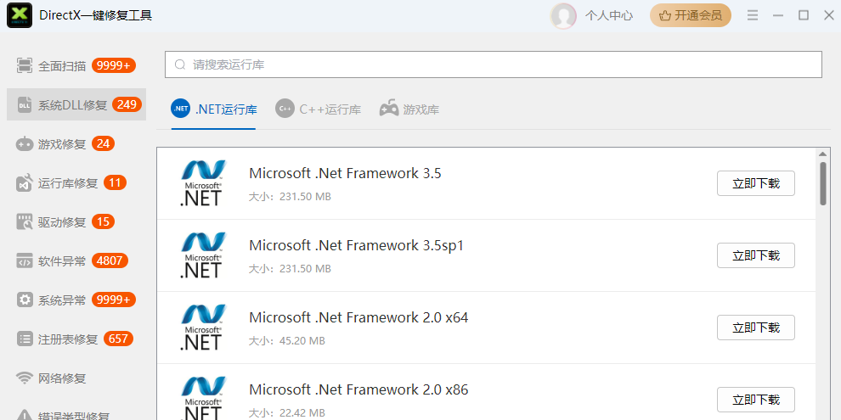Screen dimensions: 841x420
Task: Open 注册表修复 section
Action: point(76,339)
